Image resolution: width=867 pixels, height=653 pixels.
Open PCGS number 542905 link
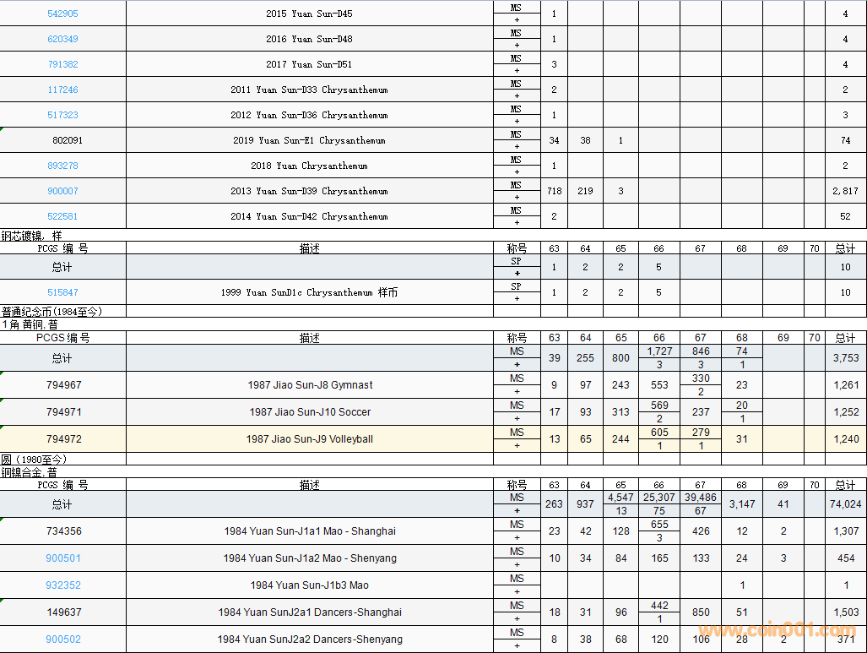coord(62,14)
